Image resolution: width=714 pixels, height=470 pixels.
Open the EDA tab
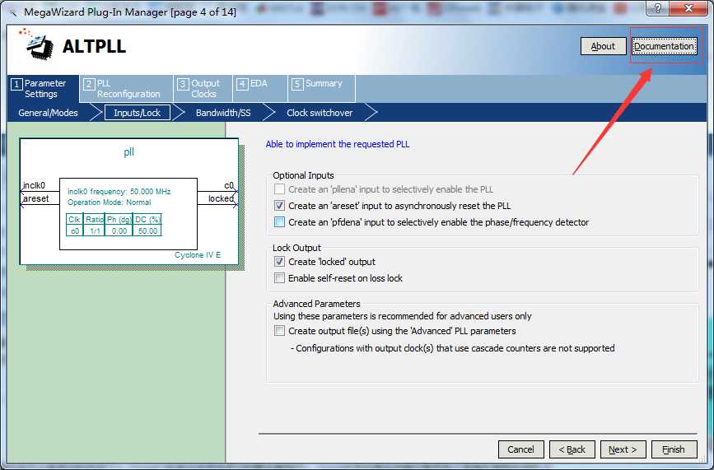click(260, 89)
